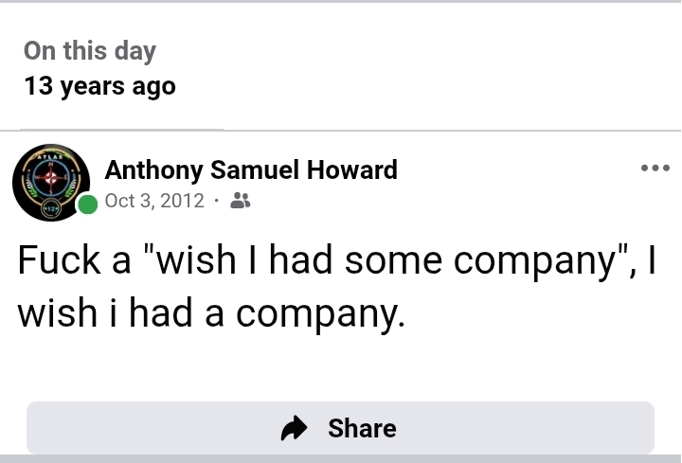Click the compass emblem in the avatar
682x463 pixels.
50,177
